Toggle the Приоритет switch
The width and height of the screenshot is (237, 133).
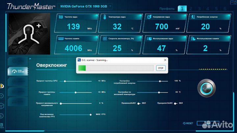(x=175, y=103)
